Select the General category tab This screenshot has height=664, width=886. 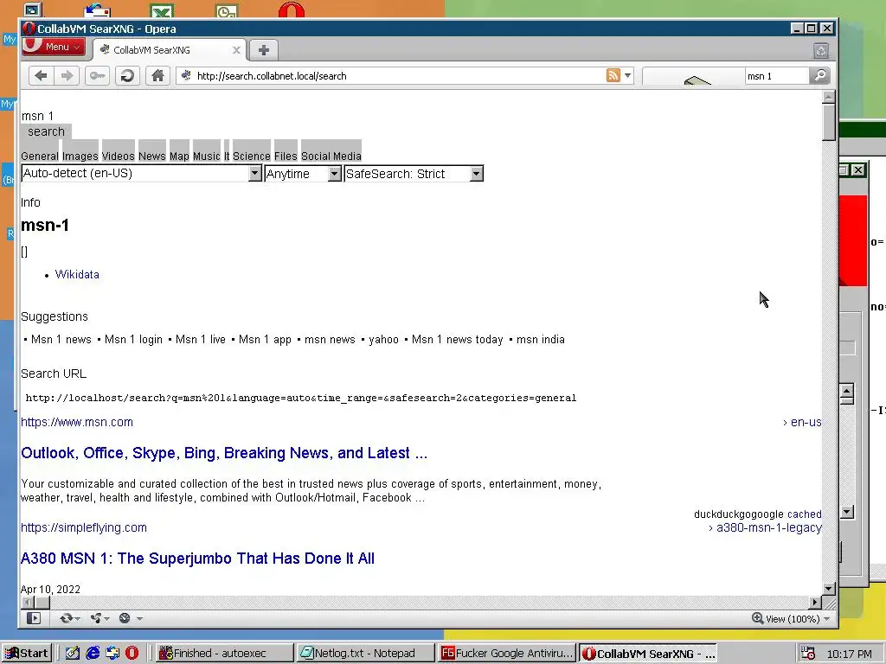pyautogui.click(x=40, y=156)
